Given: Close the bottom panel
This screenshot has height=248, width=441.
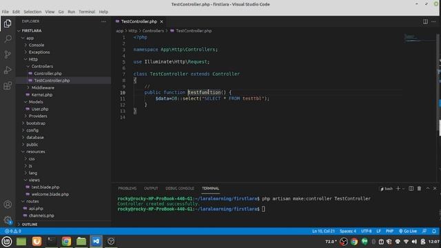Looking at the screenshot, I should (x=435, y=188).
